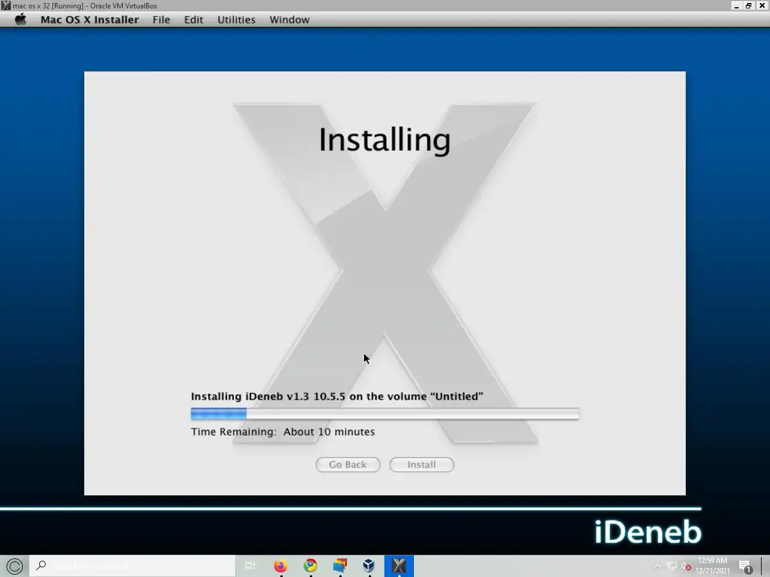The width and height of the screenshot is (770, 577).
Task: Open the notification center icon
Action: click(x=746, y=566)
